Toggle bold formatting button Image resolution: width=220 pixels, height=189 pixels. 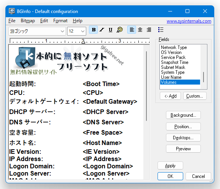[x=94, y=30]
